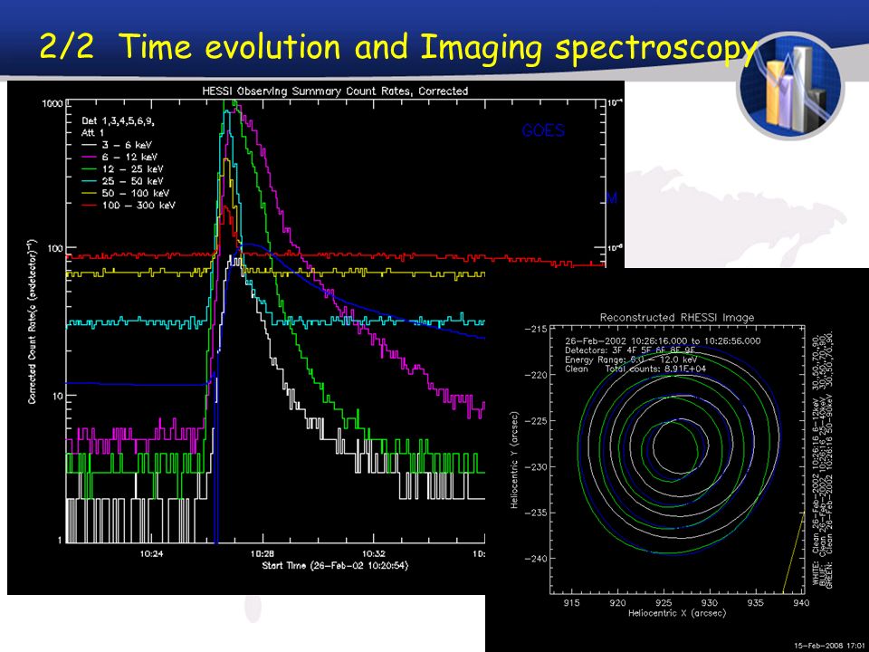Click the 'Corrected Count Rate' y-axis title

pos(33,321)
